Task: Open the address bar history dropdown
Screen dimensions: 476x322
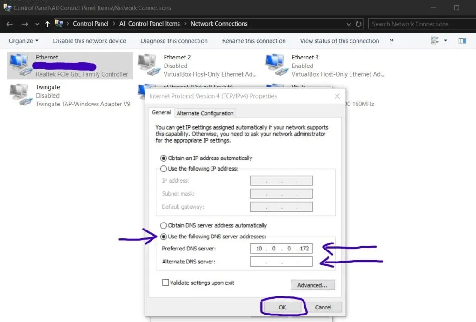Action: (348, 24)
